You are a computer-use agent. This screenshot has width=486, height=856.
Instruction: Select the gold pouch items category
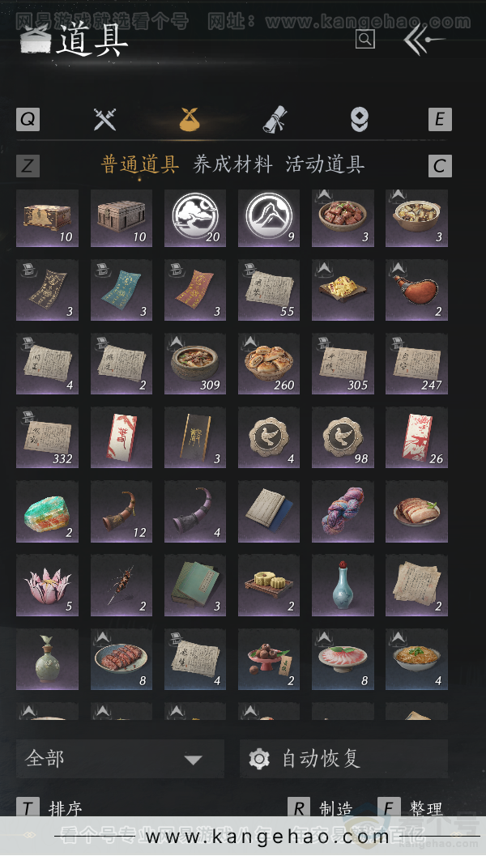190,119
